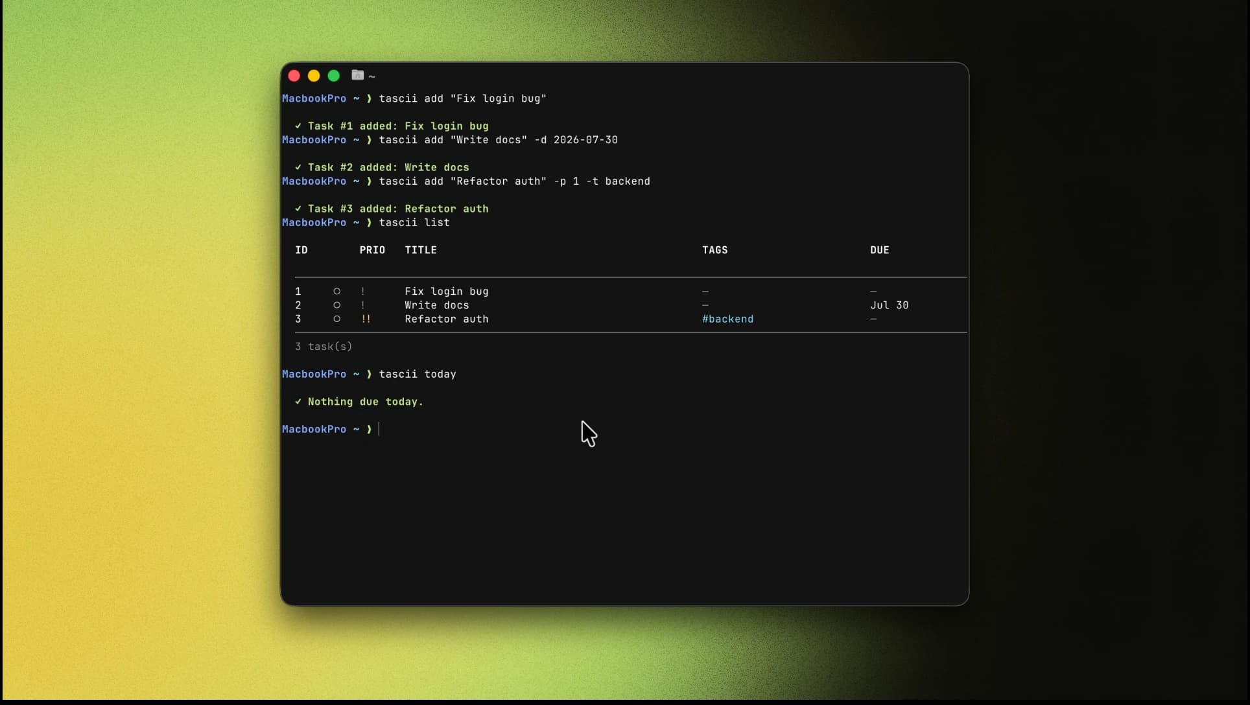Click the Jul 30 due date

point(889,305)
